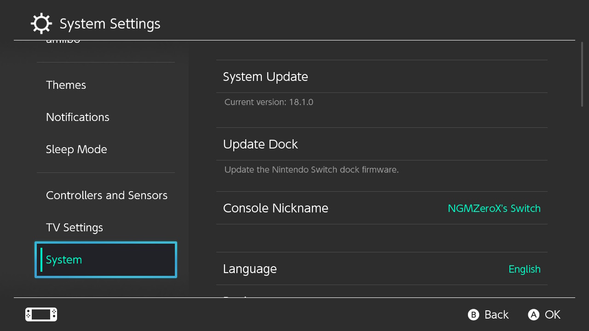The image size is (589, 331).
Task: Change the Language setting
Action: pyautogui.click(x=381, y=268)
